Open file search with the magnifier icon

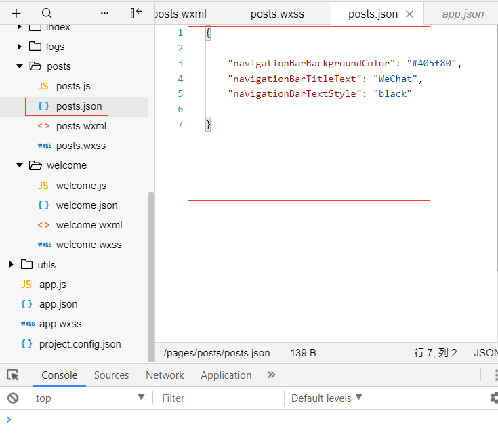tap(47, 14)
